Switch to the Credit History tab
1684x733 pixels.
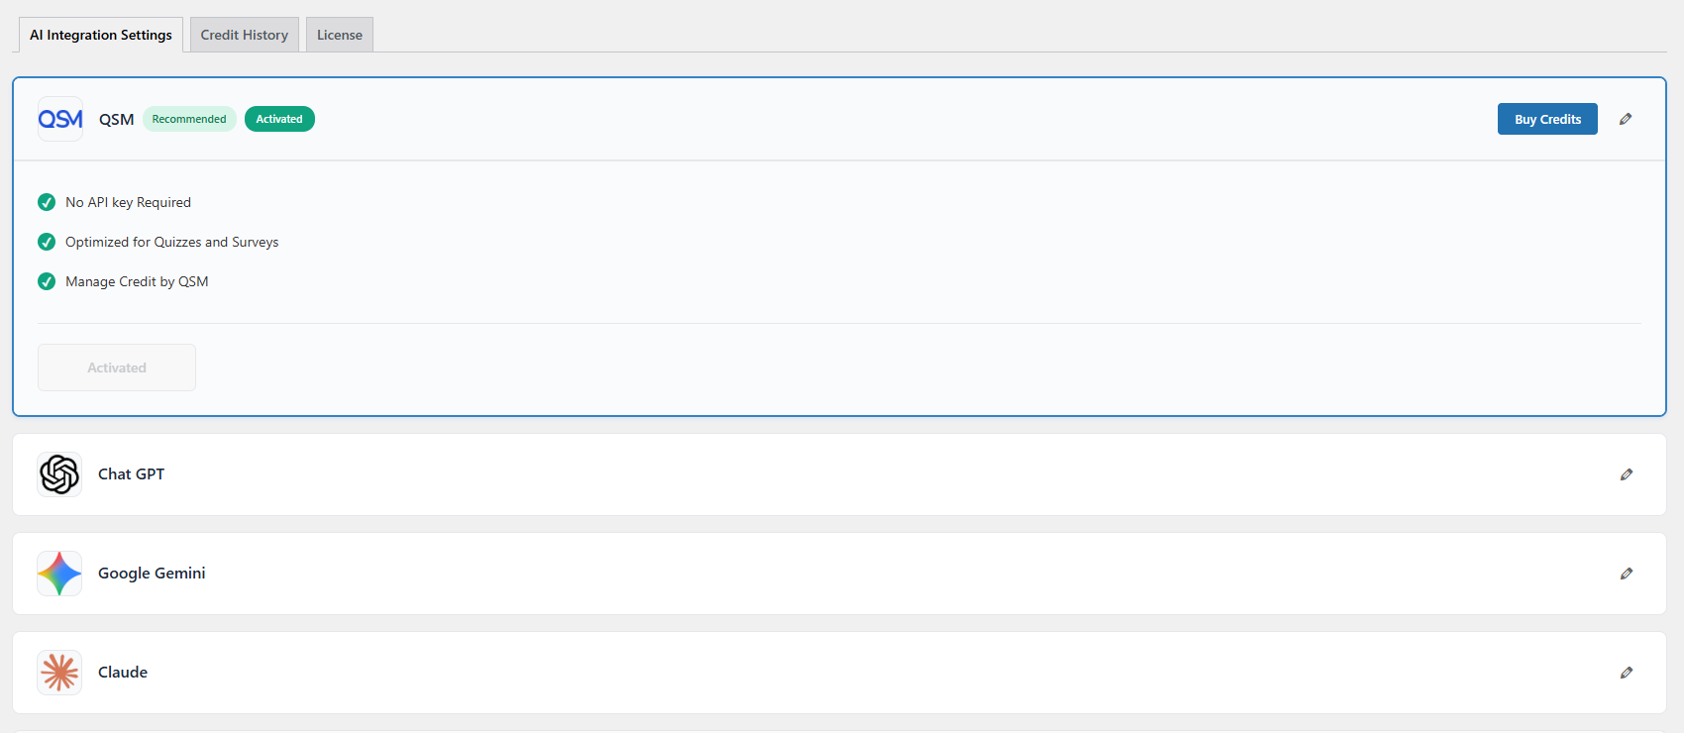point(245,35)
